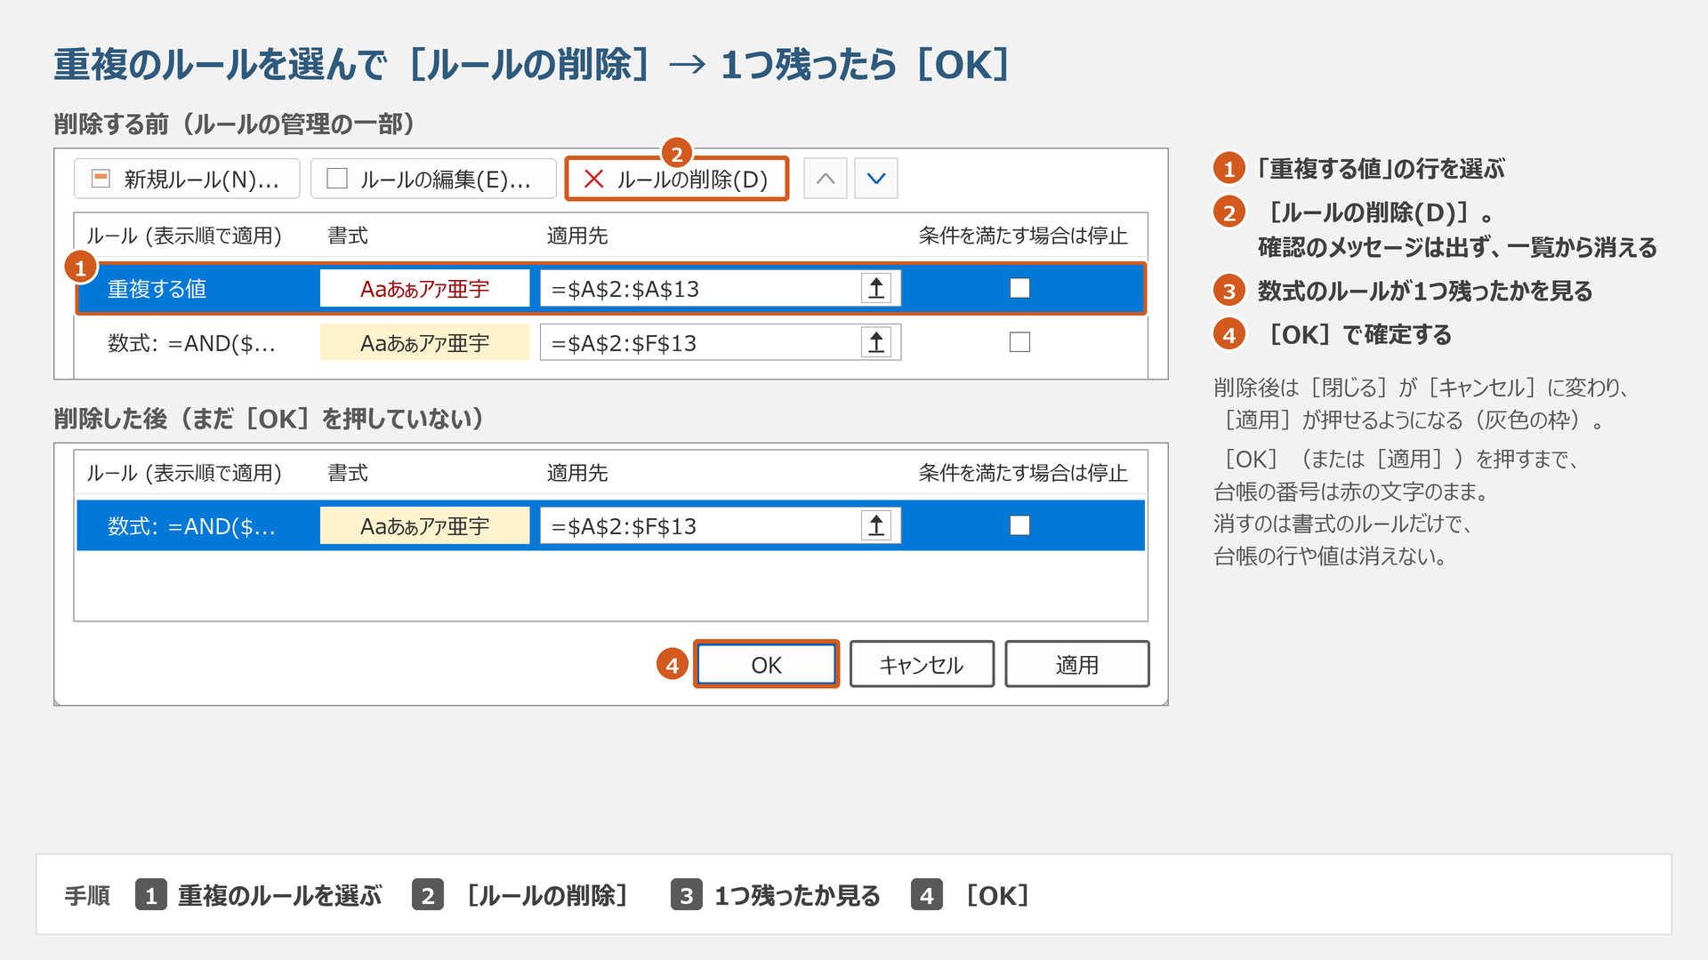Click yellow format preview in after-deletion list
The width and height of the screenshot is (1708, 960).
pyautogui.click(x=424, y=525)
